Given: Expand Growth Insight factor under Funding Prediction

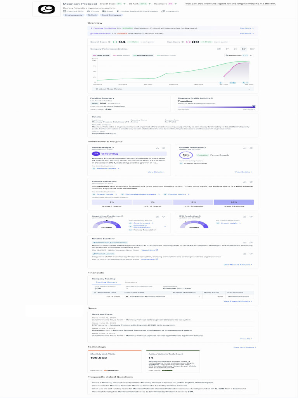Looking at the screenshot, I should [x=105, y=194].
